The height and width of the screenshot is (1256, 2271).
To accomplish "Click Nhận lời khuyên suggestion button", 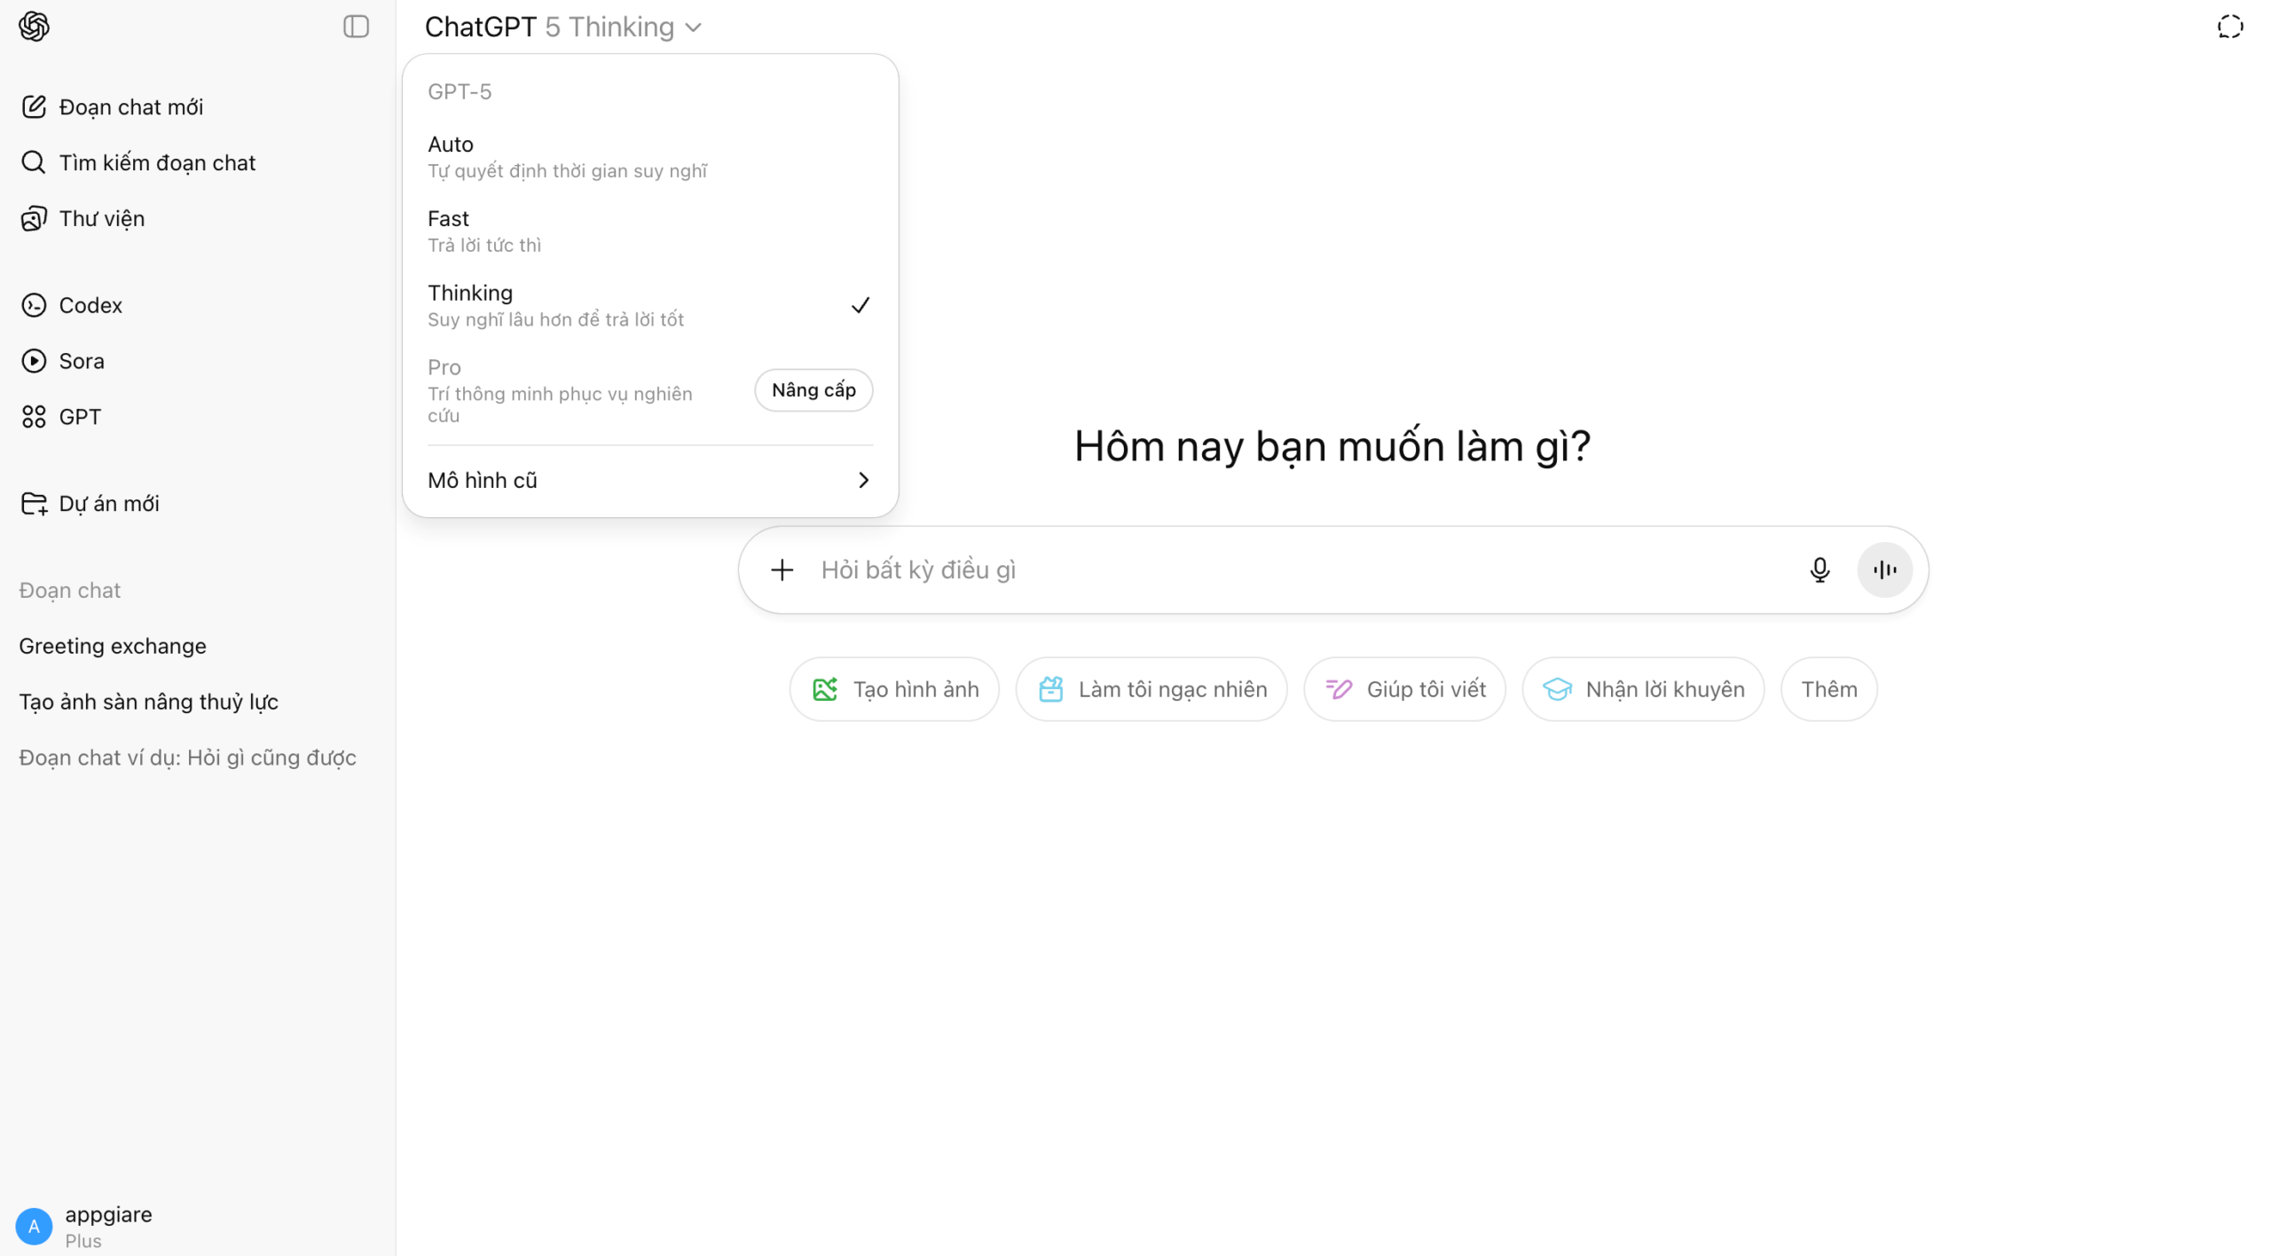I will coord(1643,689).
